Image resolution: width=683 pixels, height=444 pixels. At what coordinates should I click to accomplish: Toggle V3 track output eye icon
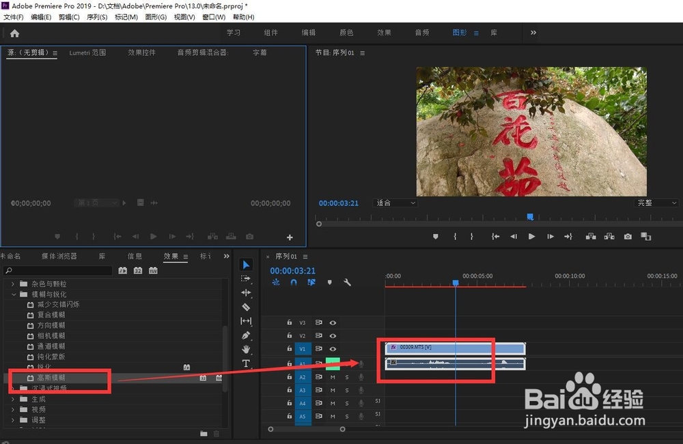[333, 322]
